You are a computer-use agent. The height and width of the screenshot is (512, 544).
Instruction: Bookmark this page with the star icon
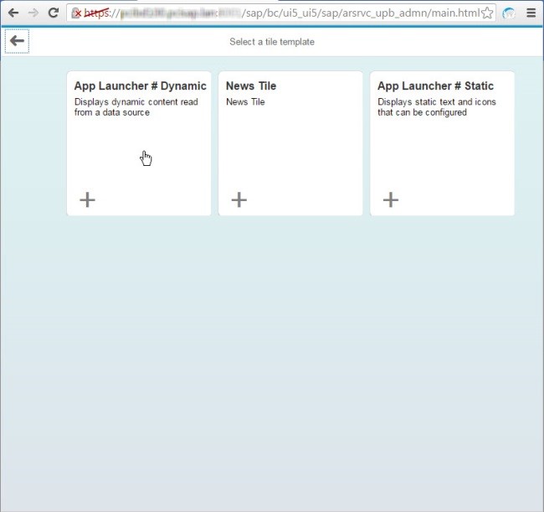tap(487, 13)
